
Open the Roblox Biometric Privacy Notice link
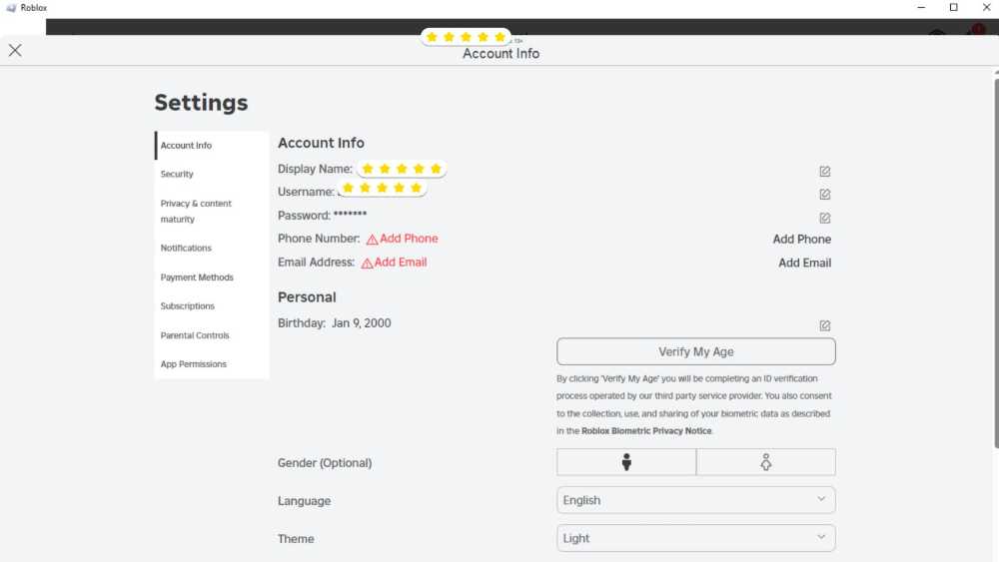pos(646,431)
